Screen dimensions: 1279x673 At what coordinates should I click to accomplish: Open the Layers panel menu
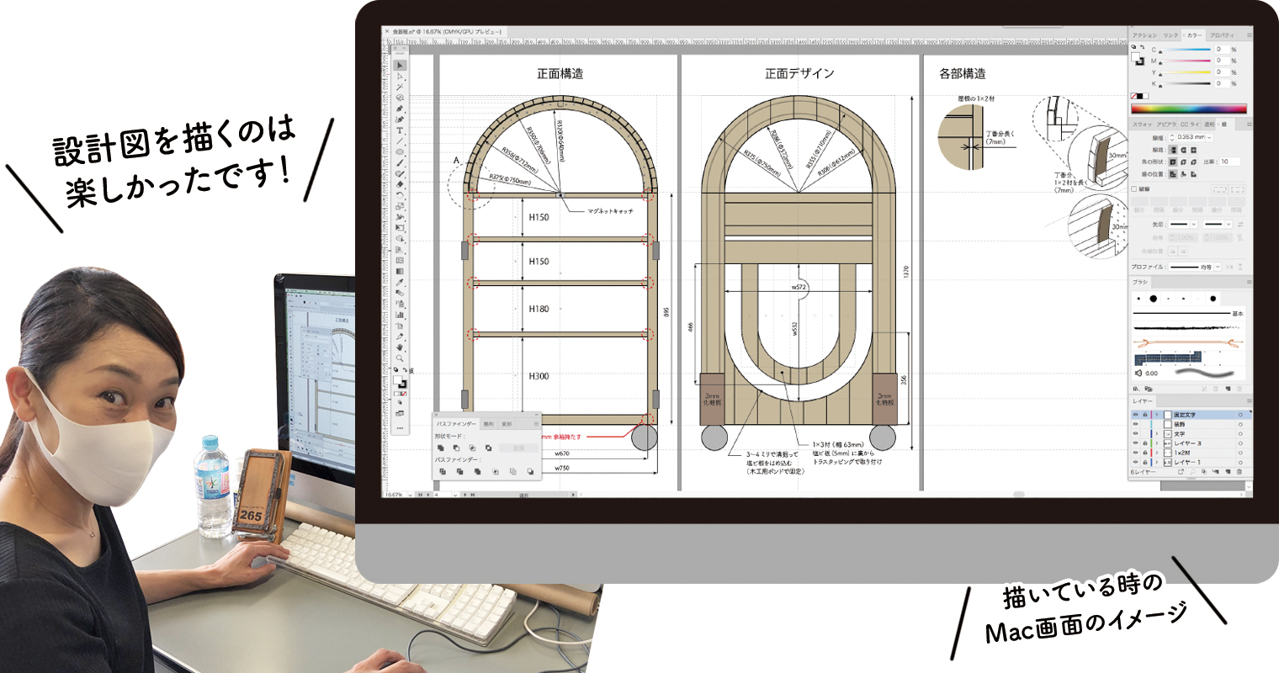(1250, 401)
